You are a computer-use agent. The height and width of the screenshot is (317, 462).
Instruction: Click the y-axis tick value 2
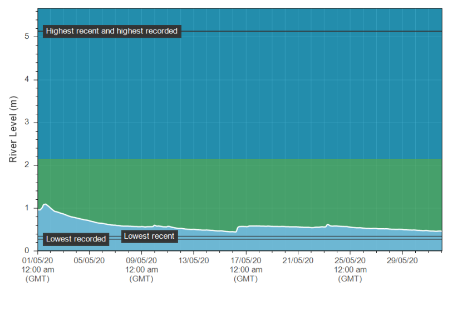point(27,165)
